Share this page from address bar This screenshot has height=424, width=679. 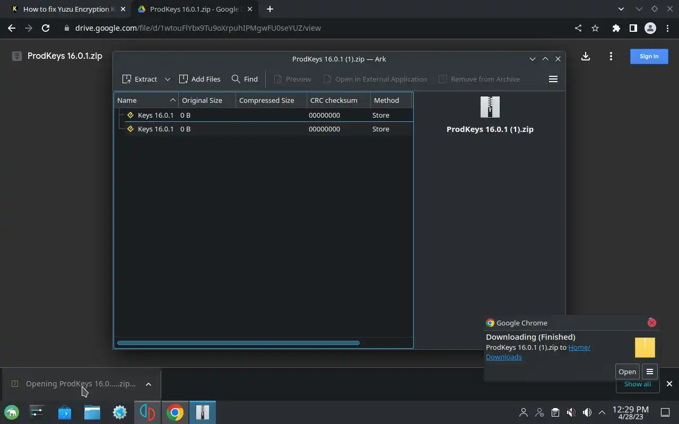point(578,28)
